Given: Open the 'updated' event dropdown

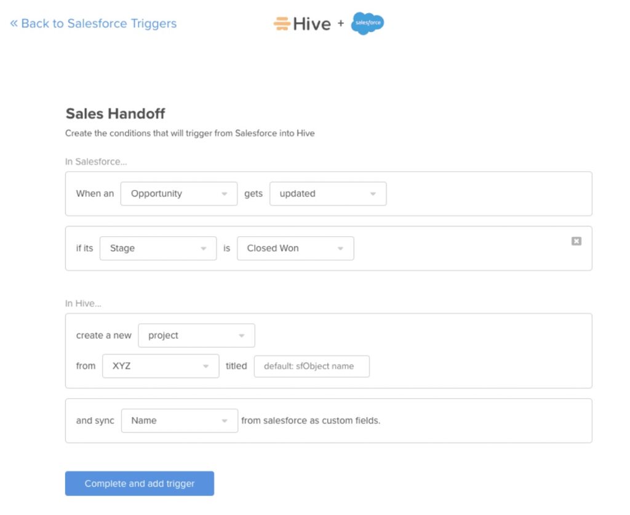Looking at the screenshot, I should point(328,193).
